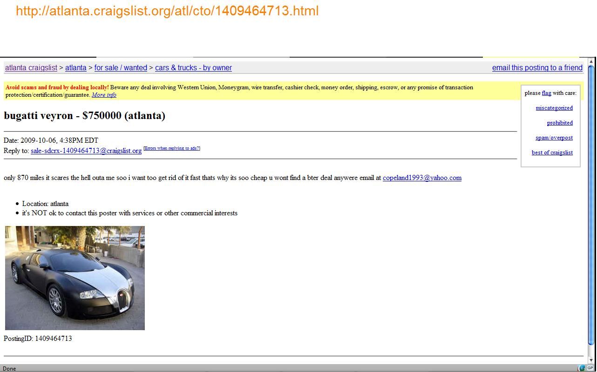Open cars & trucks - by owner listing
597x372 pixels.
[193, 68]
